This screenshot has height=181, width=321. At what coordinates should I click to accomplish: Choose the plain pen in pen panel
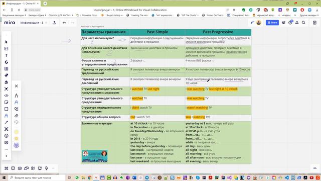[17, 96]
